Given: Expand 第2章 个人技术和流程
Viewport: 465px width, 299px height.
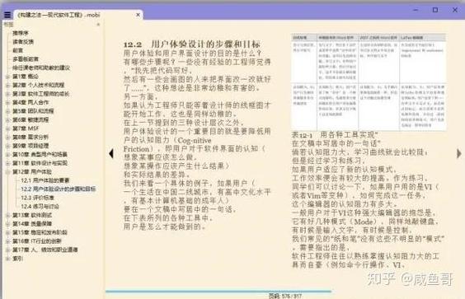Looking at the screenshot, I should point(7,85).
